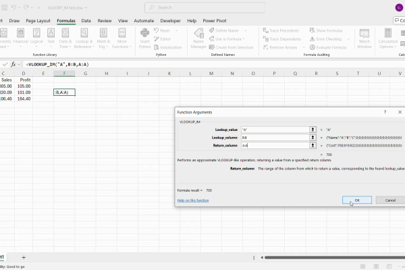Open the More Functions dropdown
Screen dimensions: 405x270
click(x=122, y=39)
